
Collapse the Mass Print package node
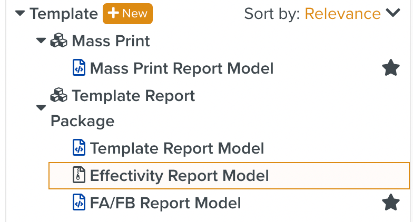pos(41,41)
